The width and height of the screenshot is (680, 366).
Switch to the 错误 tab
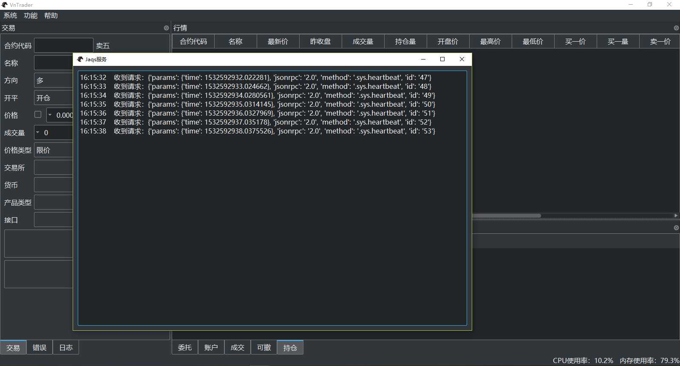click(40, 348)
